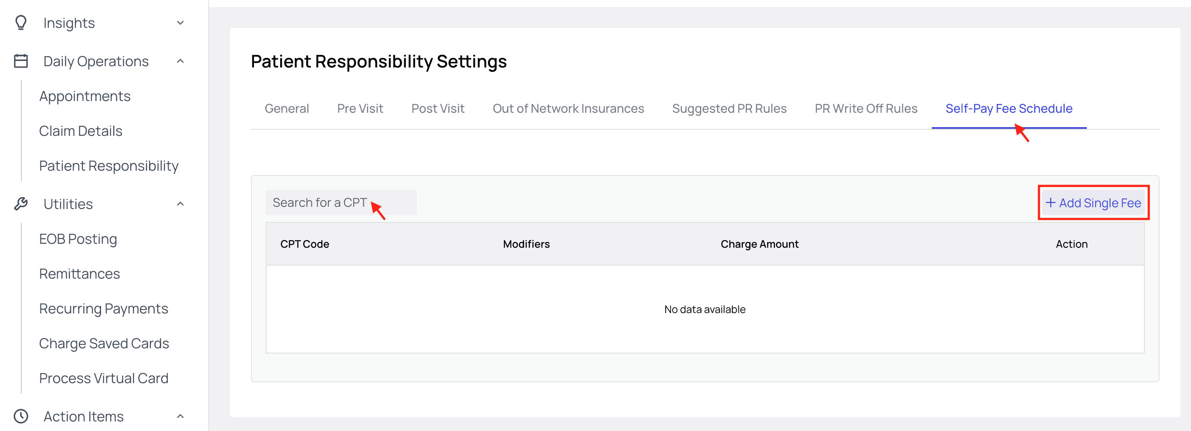Click the Daily Operations calendar icon

tap(21, 61)
